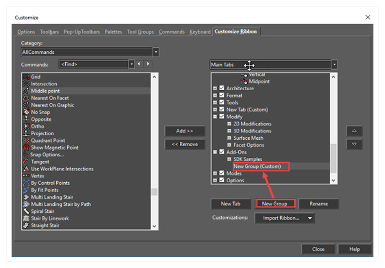This screenshot has height=268, width=385.
Task: Click the move down arrow button
Action: (x=354, y=144)
